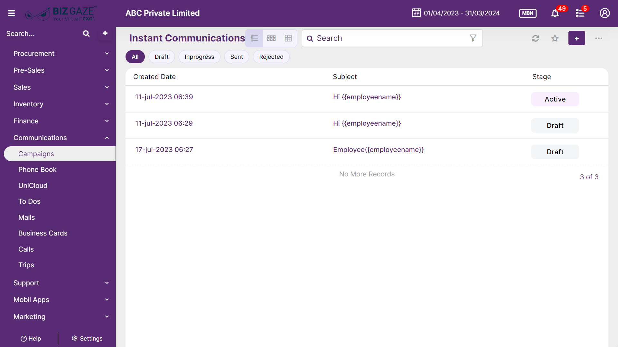
Task: Click the main Search input field
Action: click(x=392, y=38)
